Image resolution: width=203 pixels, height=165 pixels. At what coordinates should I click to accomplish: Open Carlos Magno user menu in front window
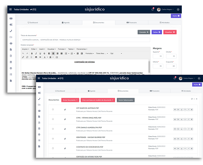(187, 78)
